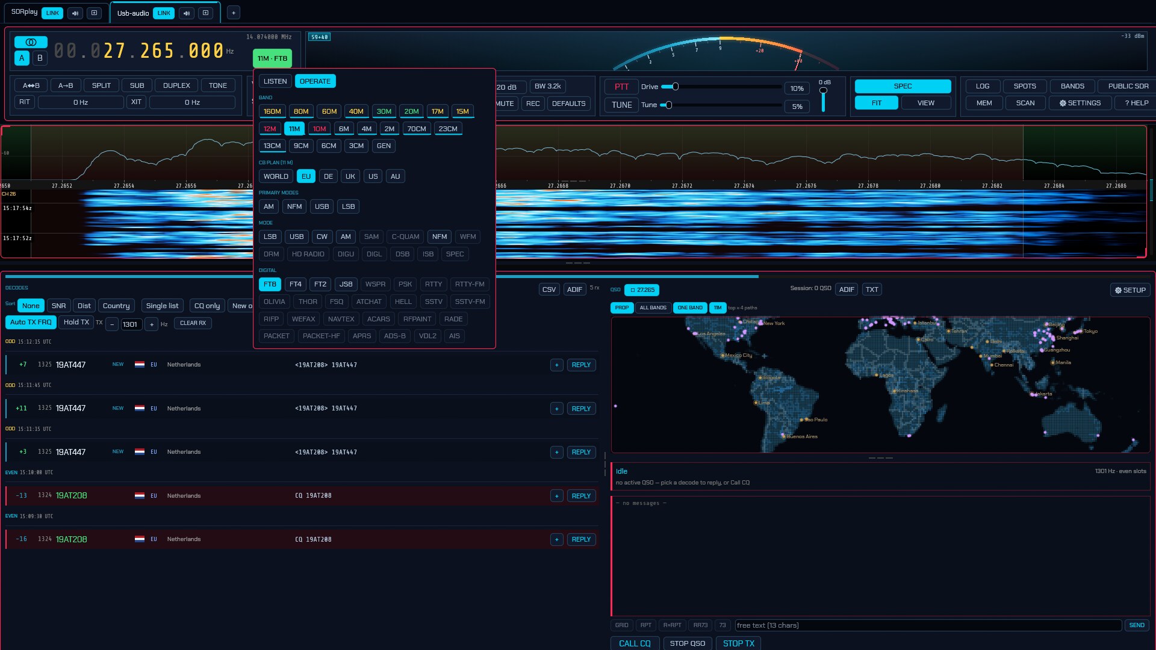Switch to the LISTEN tab in the popup
1156x650 pixels.
click(x=275, y=81)
